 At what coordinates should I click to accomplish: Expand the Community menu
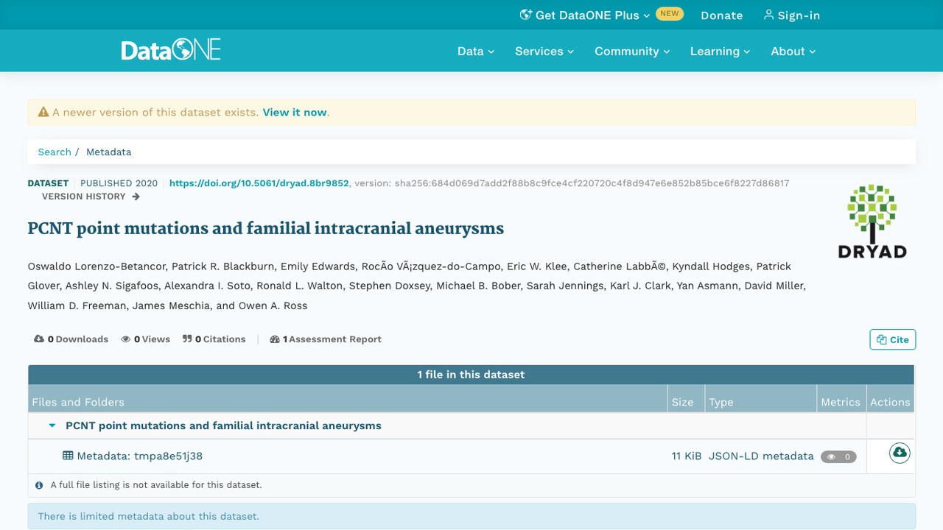tap(632, 52)
